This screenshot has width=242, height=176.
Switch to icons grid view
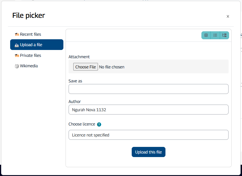coord(206,35)
